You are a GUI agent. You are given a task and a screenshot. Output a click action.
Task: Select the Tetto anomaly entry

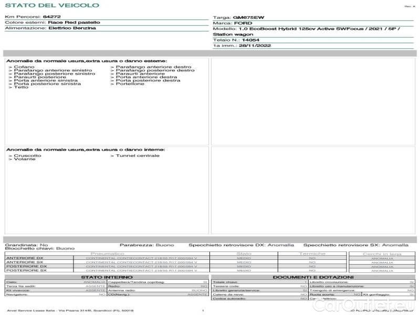(21, 87)
